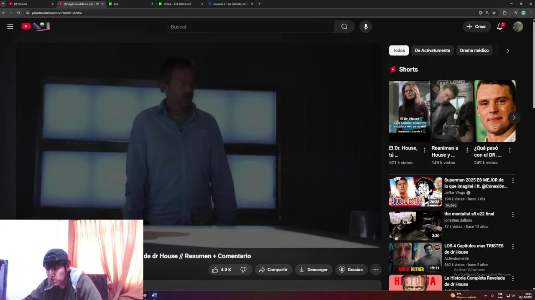Open a new browser tab
This screenshot has height=300, width=535.
coord(260,4)
